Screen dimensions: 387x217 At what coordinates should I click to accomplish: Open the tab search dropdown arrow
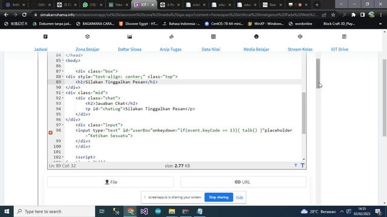pos(341,4)
